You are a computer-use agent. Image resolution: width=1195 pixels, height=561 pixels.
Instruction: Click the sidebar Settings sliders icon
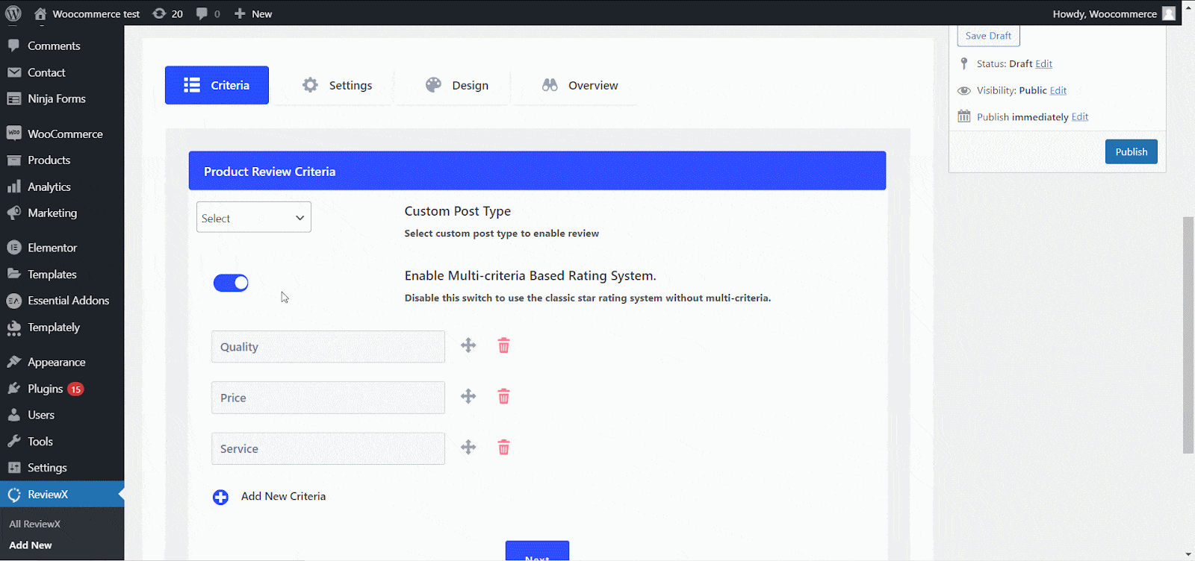point(14,468)
